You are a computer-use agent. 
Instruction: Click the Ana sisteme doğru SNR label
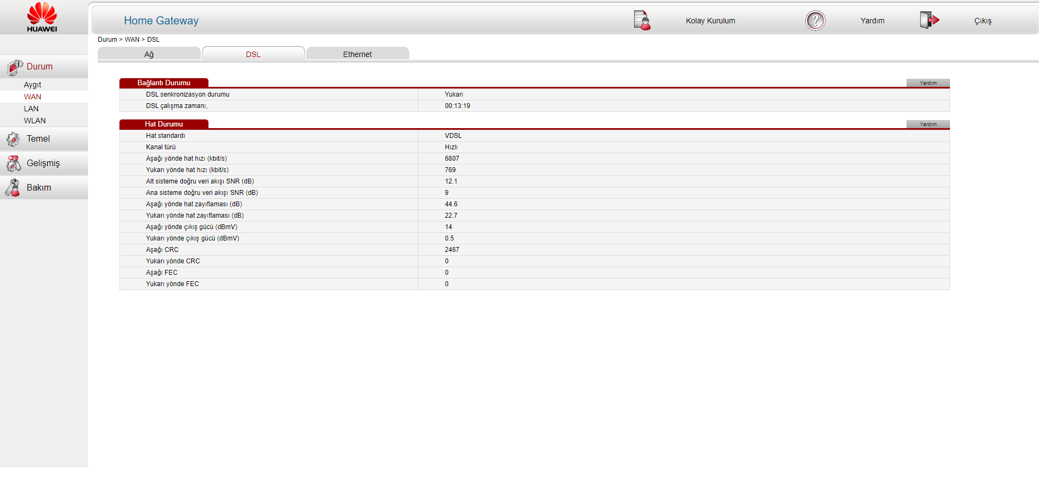201,193
